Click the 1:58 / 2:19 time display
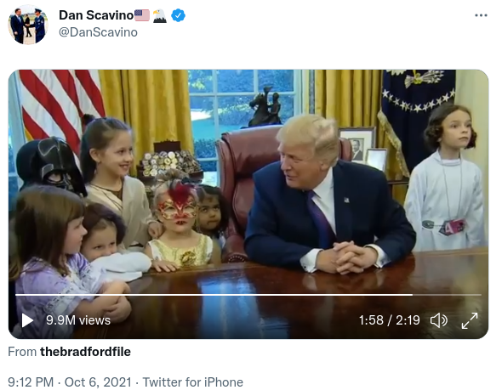Viewport: 502px width, 390px height. (389, 320)
